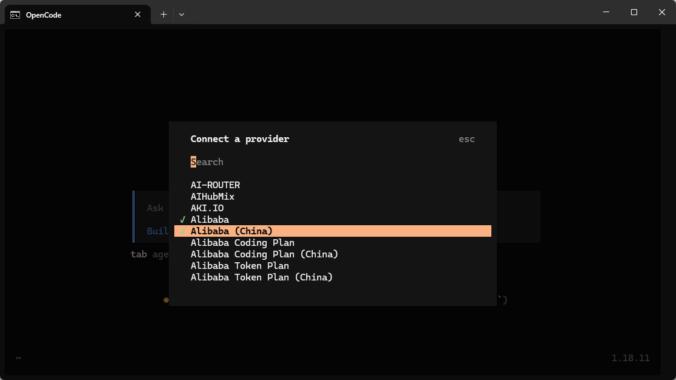Click checkmark on Alibaba (China) row
This screenshot has height=380, width=676.
pos(183,231)
